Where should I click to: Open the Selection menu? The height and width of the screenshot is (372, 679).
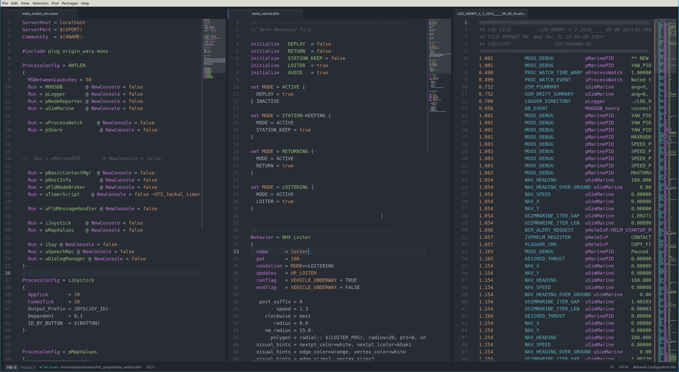[x=40, y=3]
